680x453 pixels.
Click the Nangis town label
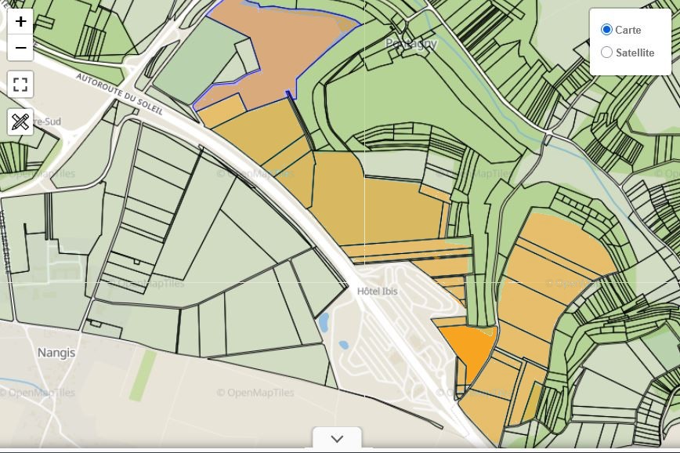coord(56,353)
